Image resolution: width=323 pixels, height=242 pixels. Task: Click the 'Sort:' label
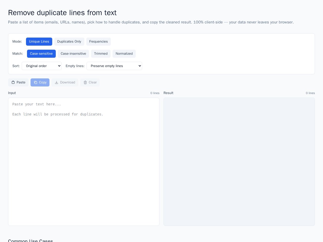[x=16, y=66]
